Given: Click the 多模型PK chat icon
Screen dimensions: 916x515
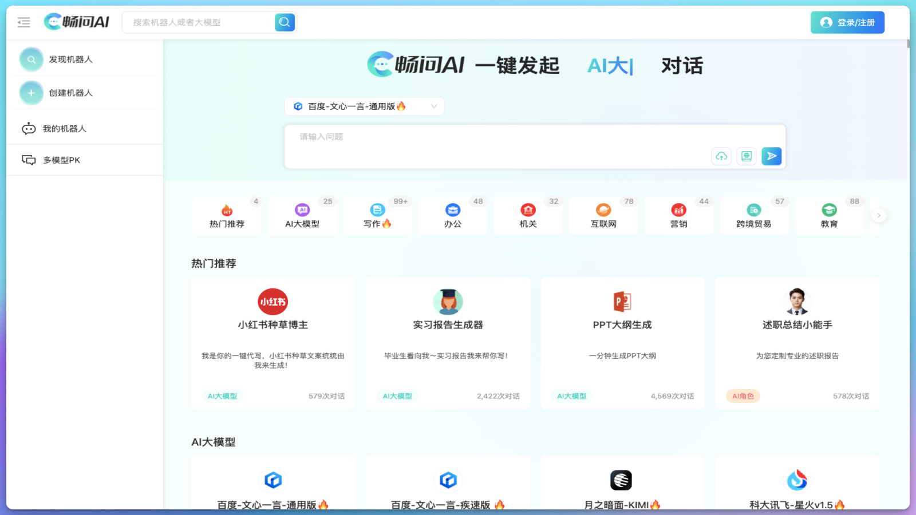Looking at the screenshot, I should click(x=29, y=160).
